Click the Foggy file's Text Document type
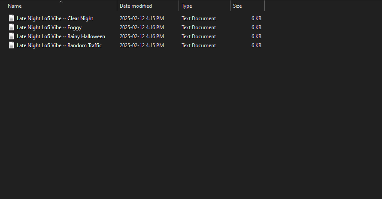Image resolution: width=382 pixels, height=199 pixels. (199, 27)
